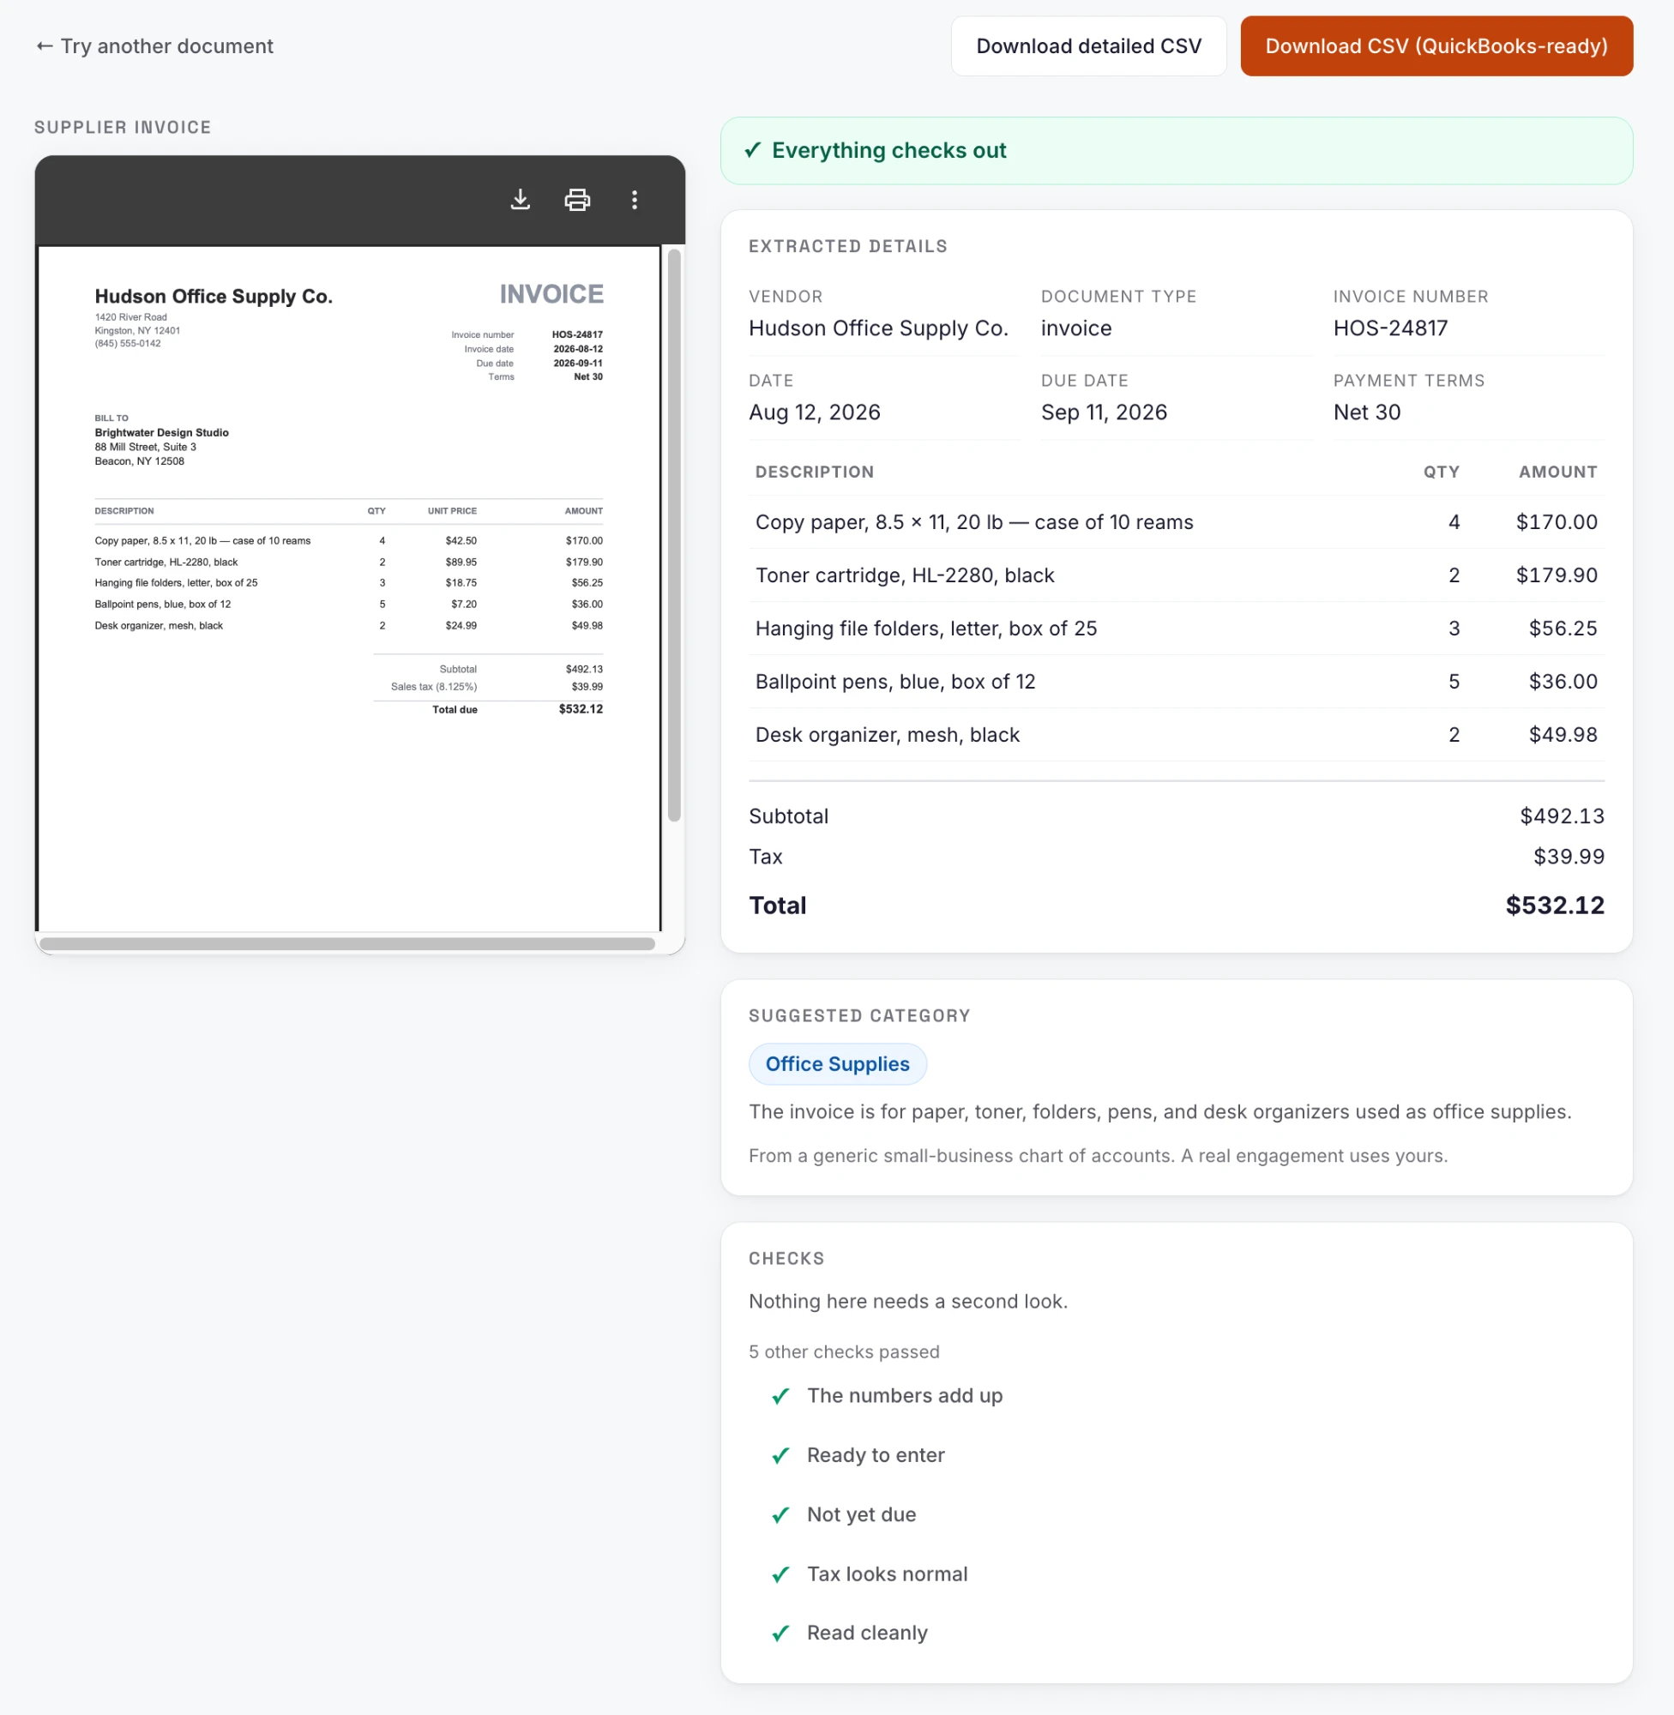
Task: Click the PDF viewer download icon
Action: pos(521,200)
